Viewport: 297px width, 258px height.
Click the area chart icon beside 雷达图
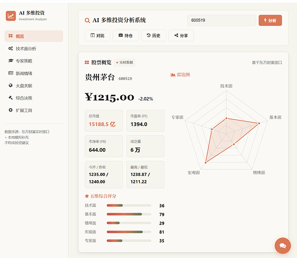click(x=173, y=74)
